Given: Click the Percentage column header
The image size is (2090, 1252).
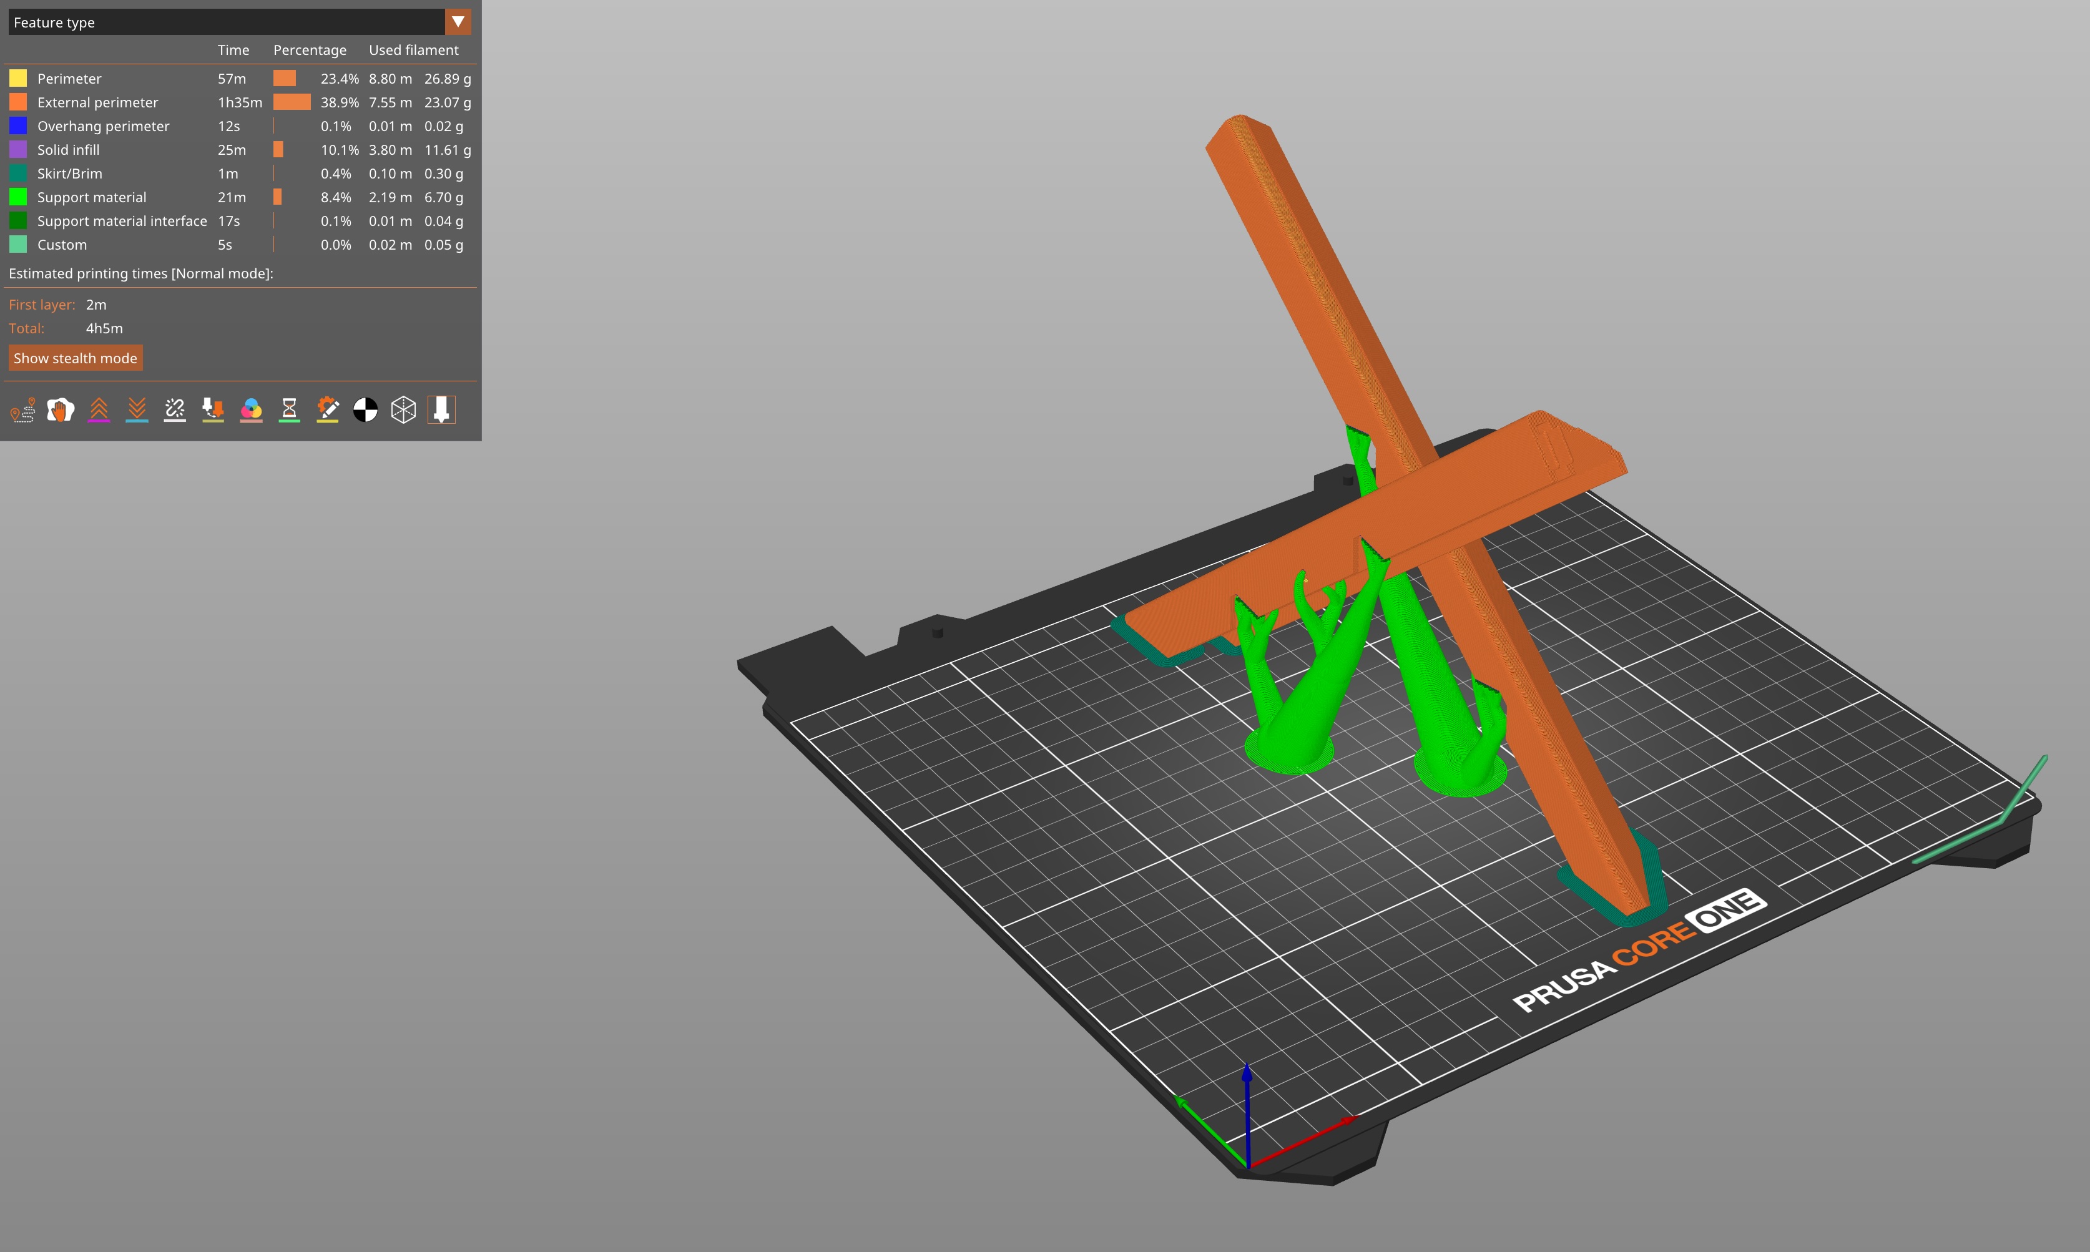Looking at the screenshot, I should 310,50.
